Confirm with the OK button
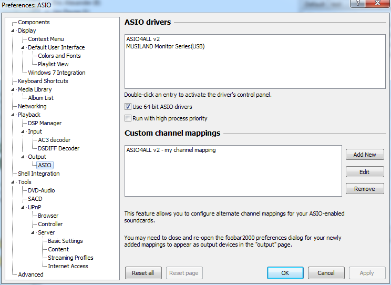Viewport: 391px width, 285px height. tap(285, 273)
